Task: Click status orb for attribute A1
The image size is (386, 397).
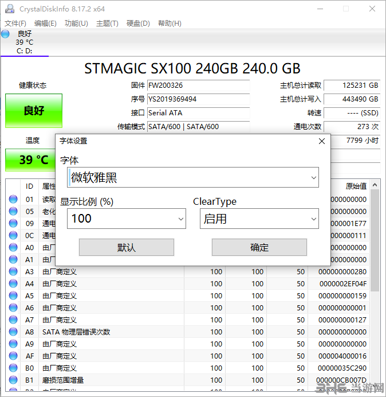Action: tap(13, 259)
